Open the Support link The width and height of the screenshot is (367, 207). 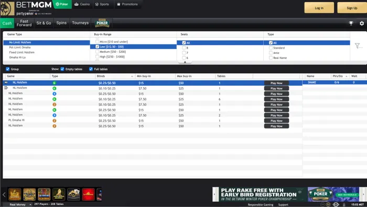point(283,205)
